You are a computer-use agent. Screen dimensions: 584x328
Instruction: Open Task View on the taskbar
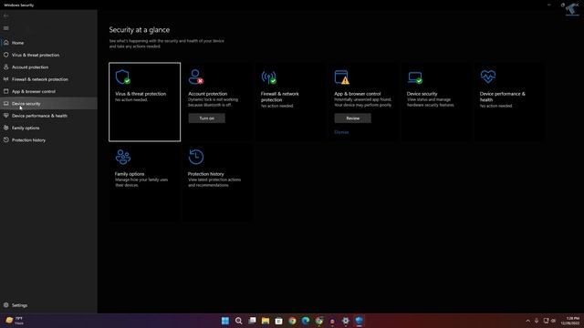252,321
